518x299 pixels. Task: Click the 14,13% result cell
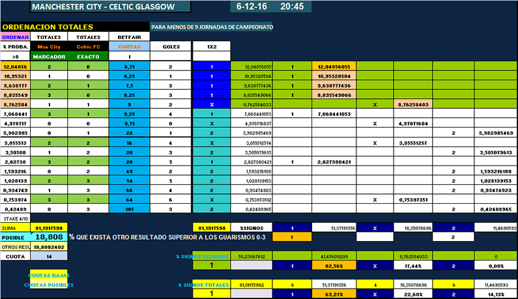click(x=496, y=294)
